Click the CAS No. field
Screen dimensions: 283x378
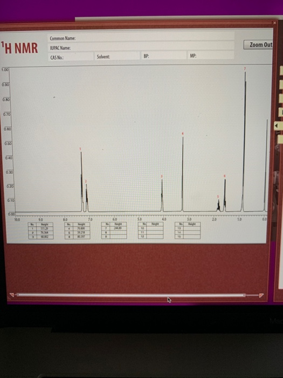[x=71, y=57]
